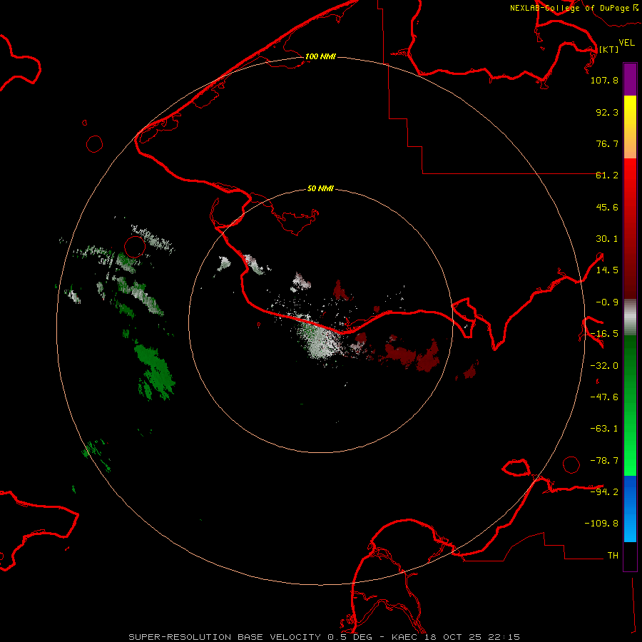Viewport: 642px width, 642px height.
Task: Click the 76.7 velocity scale value
Action: pos(607,143)
